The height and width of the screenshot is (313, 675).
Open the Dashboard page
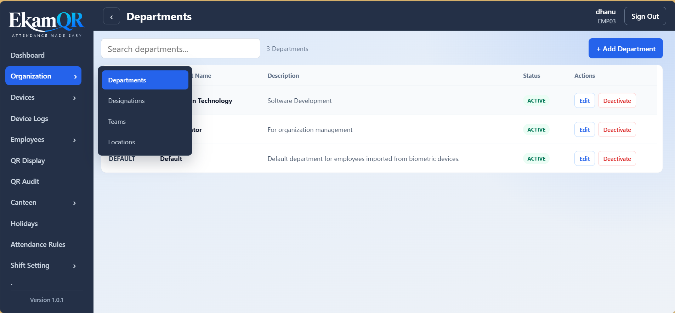[28, 55]
